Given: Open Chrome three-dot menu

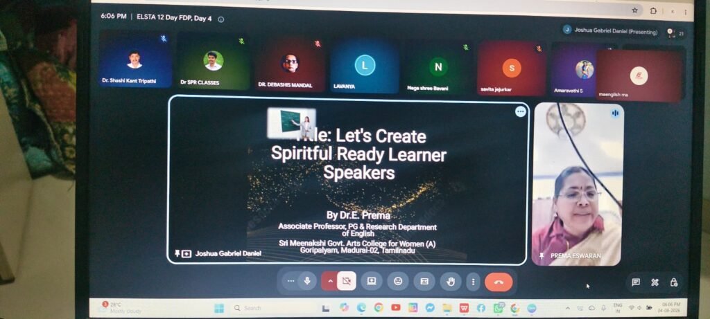Looking at the screenshot, I should tap(686, 12).
